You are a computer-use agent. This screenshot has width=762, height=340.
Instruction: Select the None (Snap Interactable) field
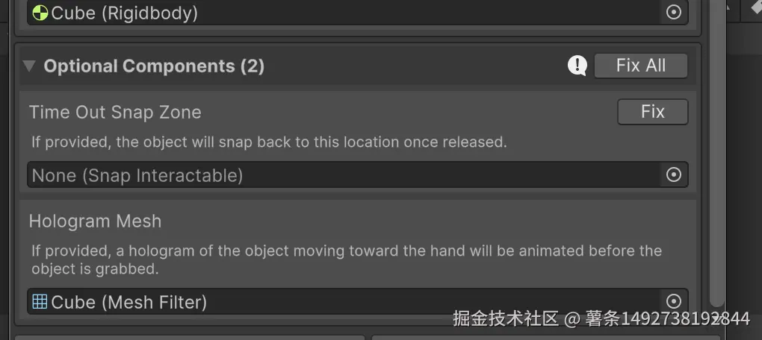pyautogui.click(x=358, y=174)
